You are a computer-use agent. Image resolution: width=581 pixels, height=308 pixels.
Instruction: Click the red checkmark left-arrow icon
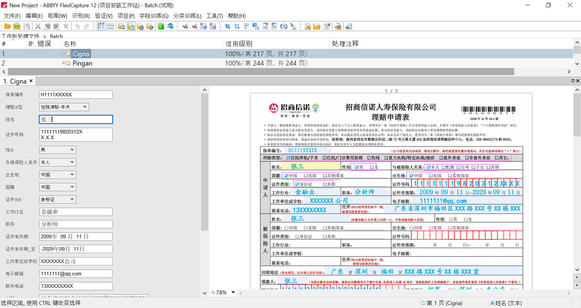tap(185, 27)
